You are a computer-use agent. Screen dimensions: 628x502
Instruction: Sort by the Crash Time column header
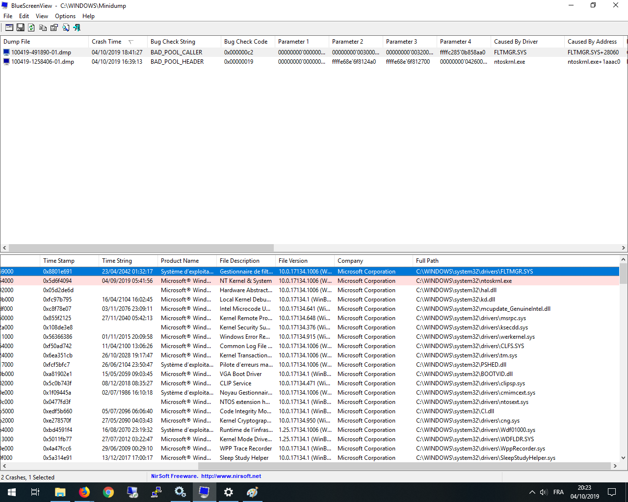click(118, 42)
